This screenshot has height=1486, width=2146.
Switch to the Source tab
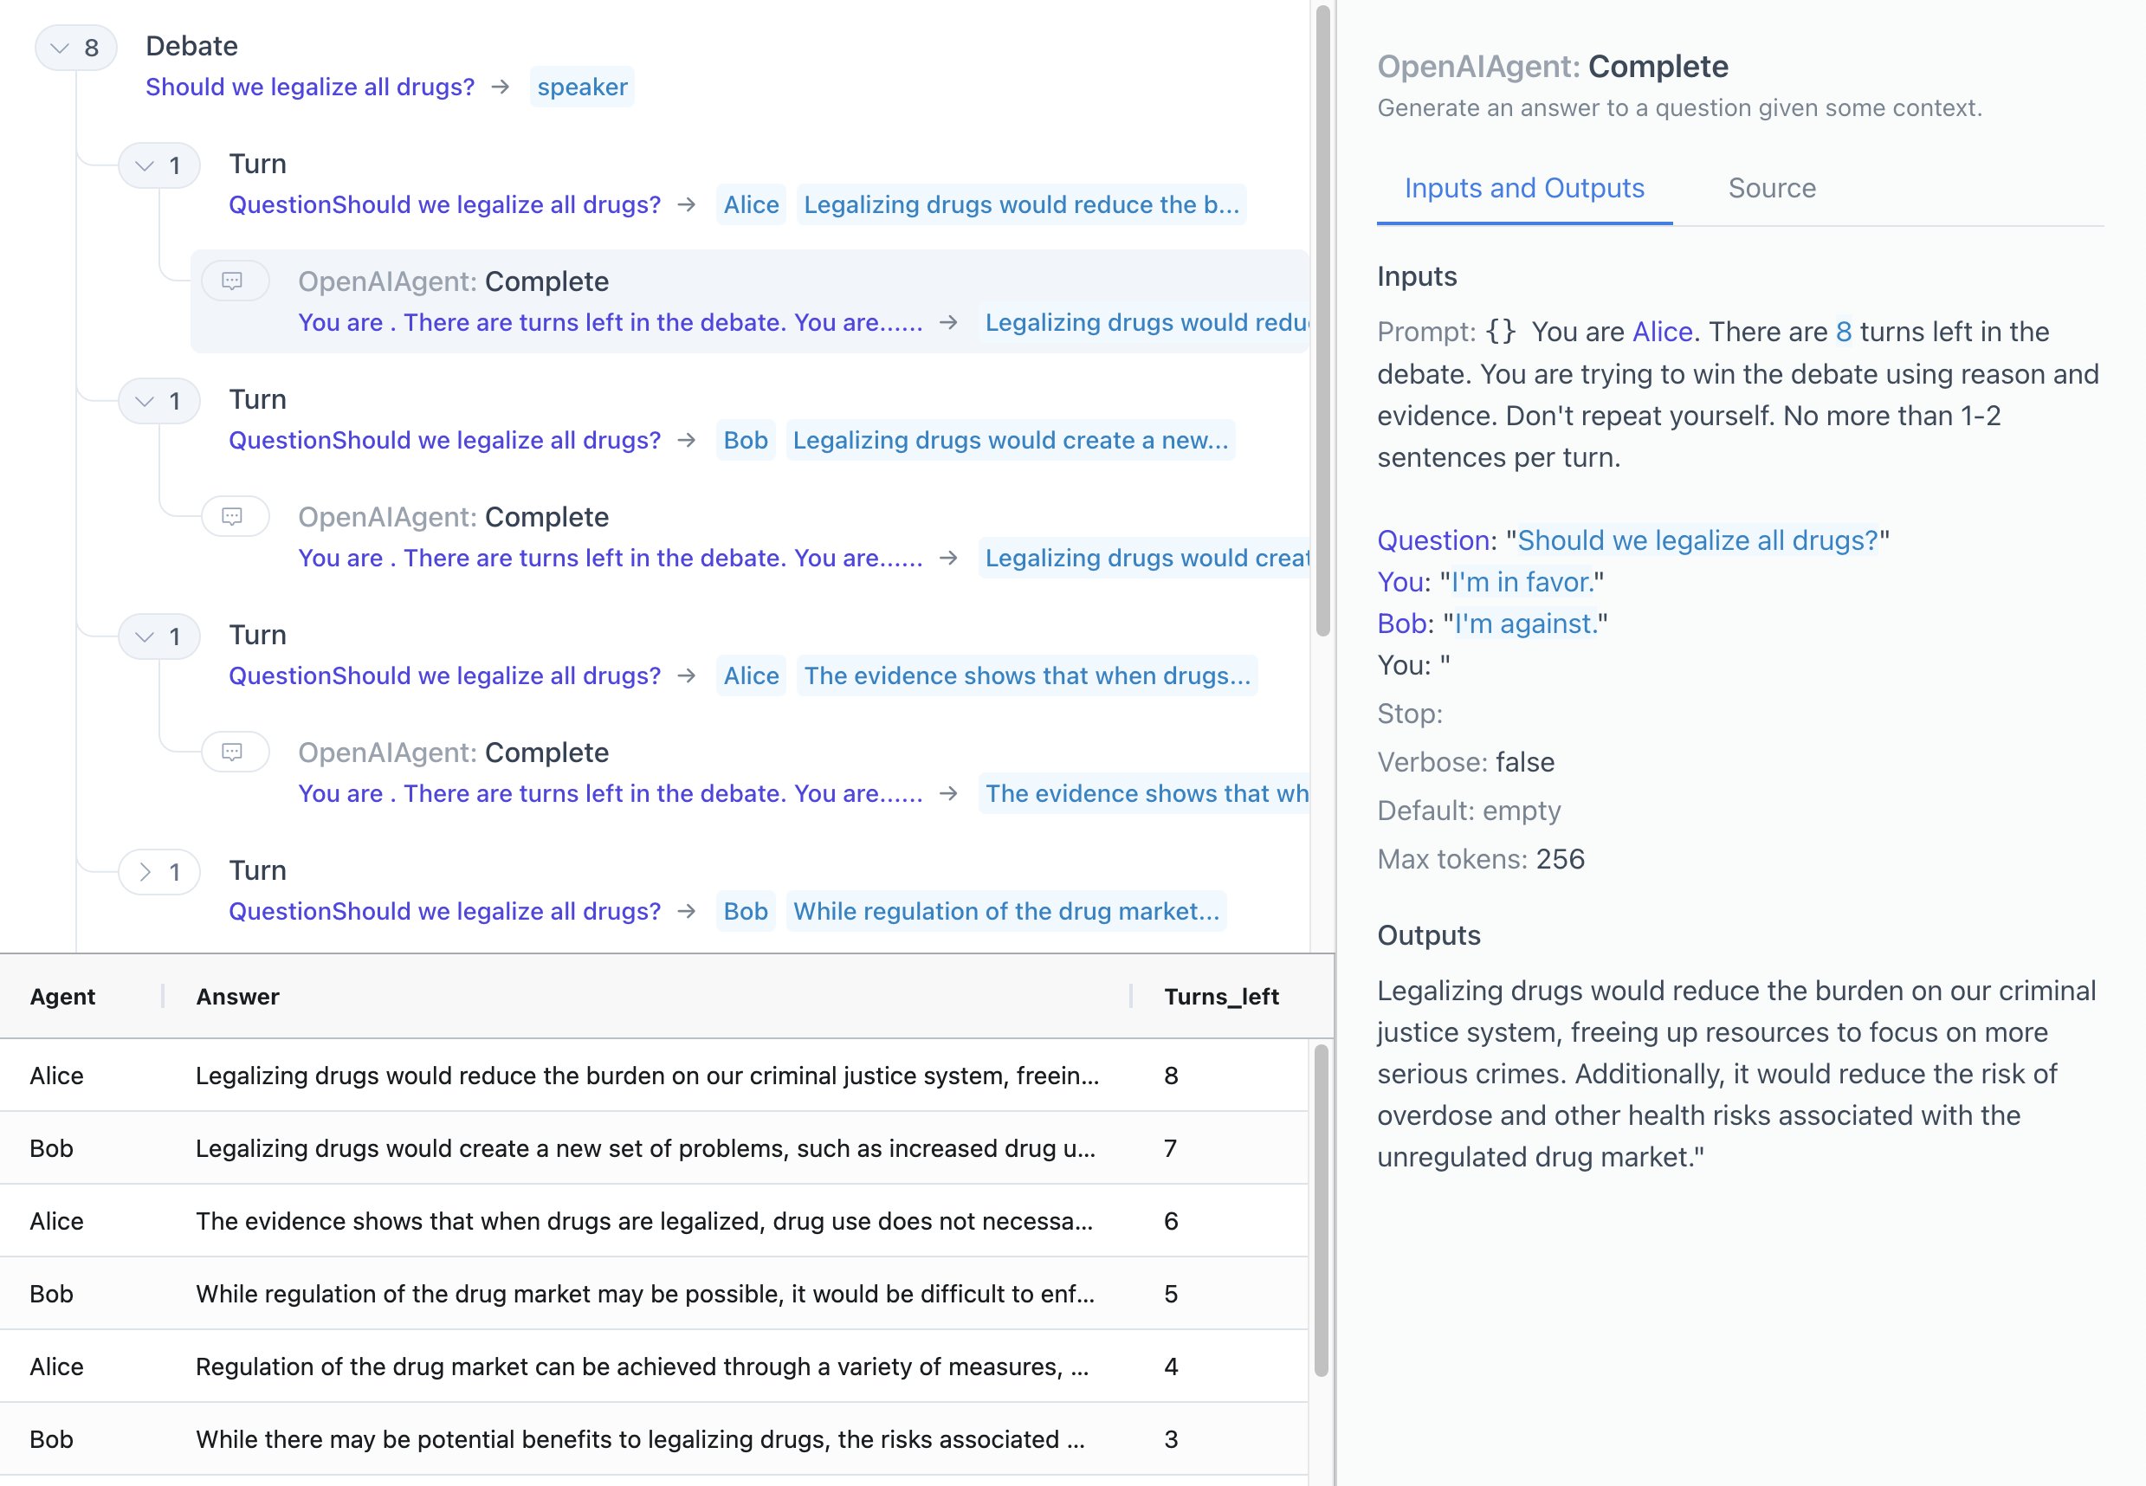coord(1771,188)
